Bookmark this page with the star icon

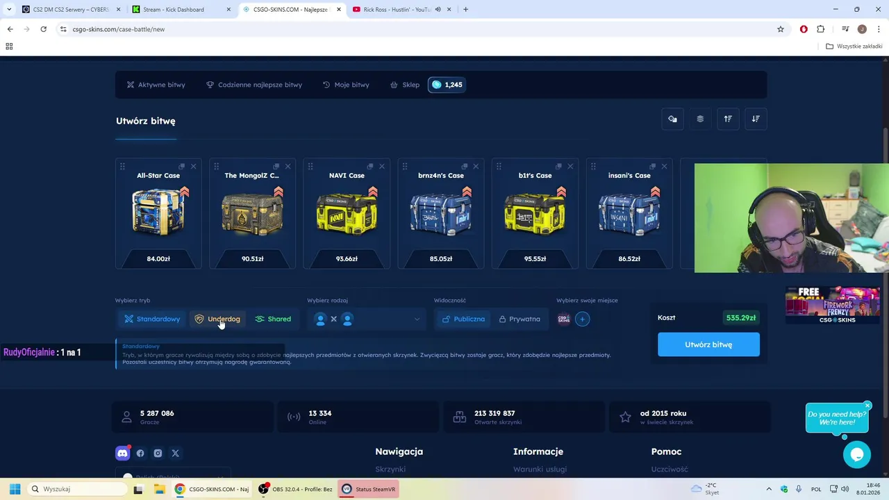781,29
